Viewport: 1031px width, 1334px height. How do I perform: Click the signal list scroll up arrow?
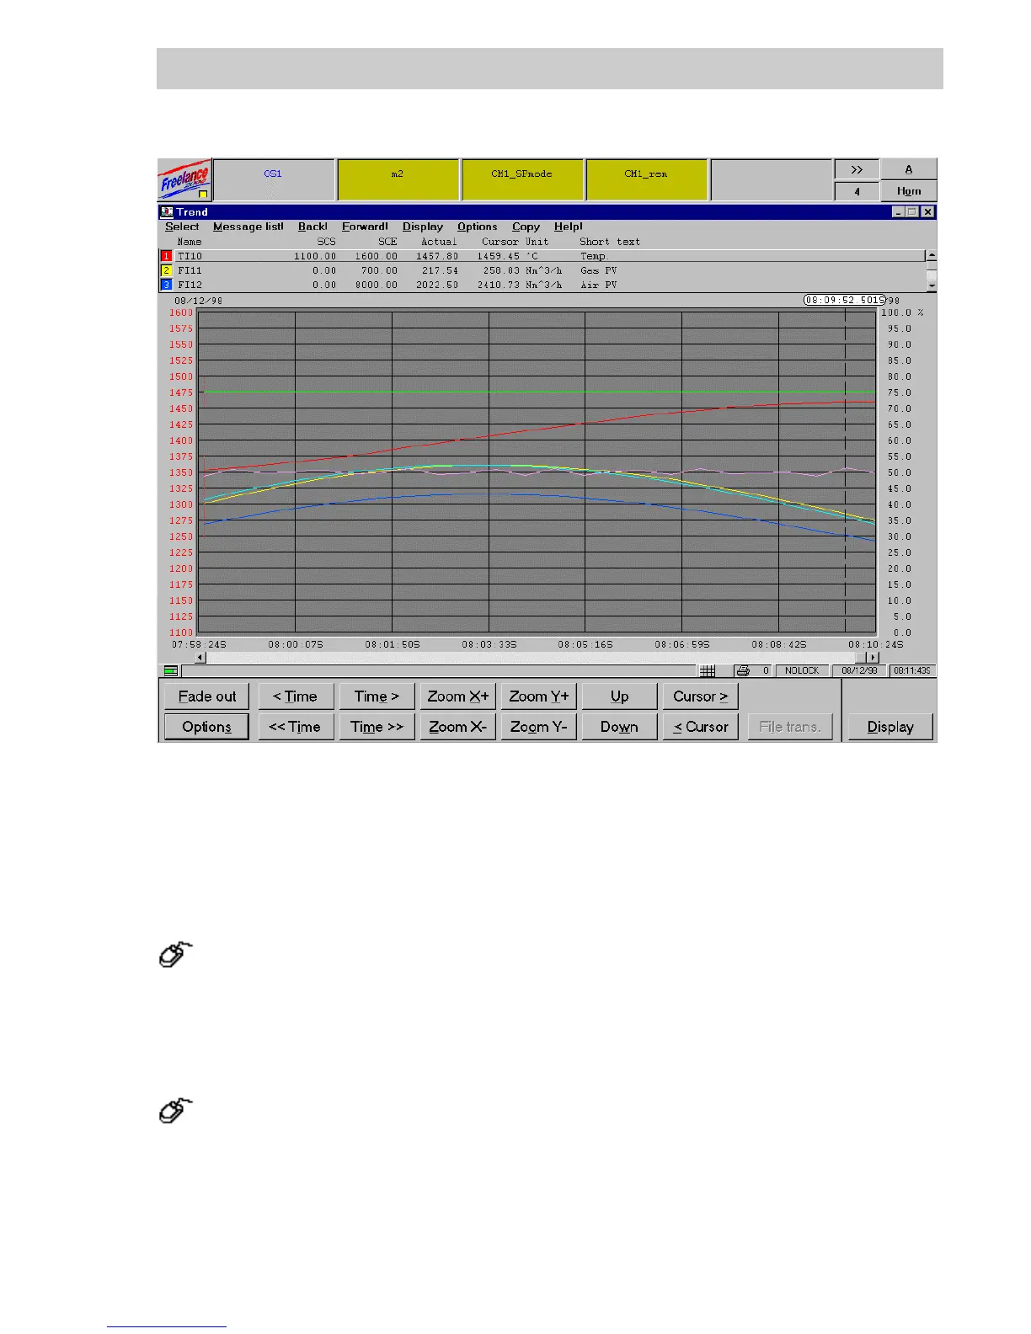tap(932, 255)
